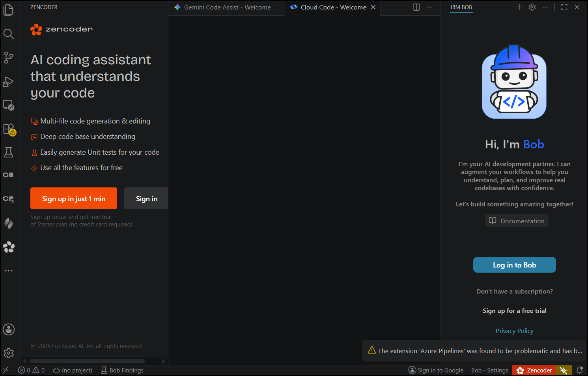
Task: Open Bob Findings in the status bar
Action: [x=122, y=370]
